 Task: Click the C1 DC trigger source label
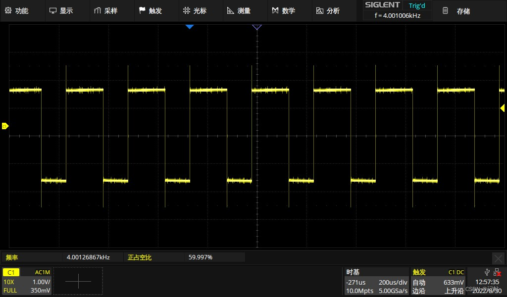(x=456, y=272)
